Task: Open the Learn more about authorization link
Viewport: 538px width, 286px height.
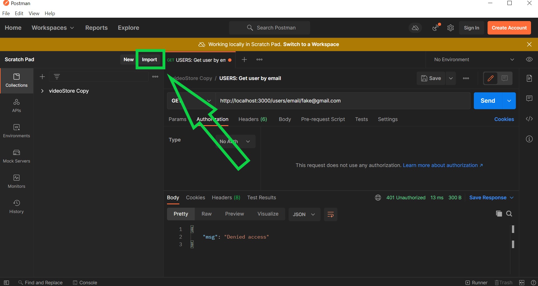Action: 443,165
